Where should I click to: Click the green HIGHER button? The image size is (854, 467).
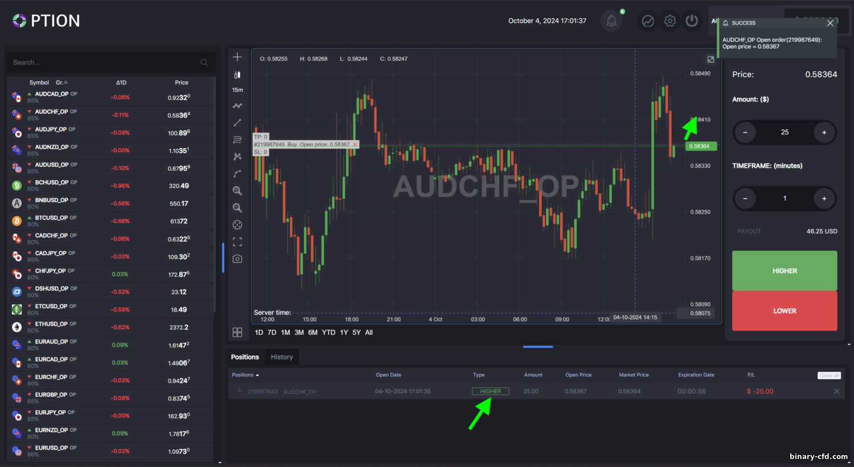785,271
